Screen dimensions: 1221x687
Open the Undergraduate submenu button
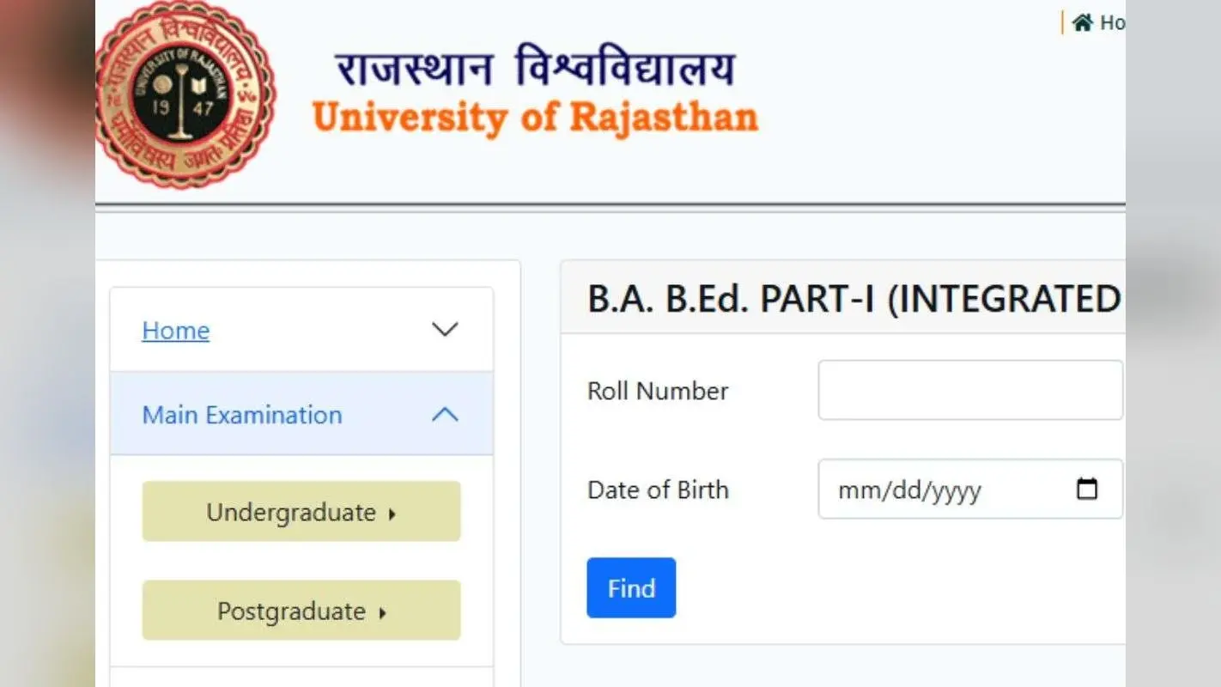(x=301, y=511)
